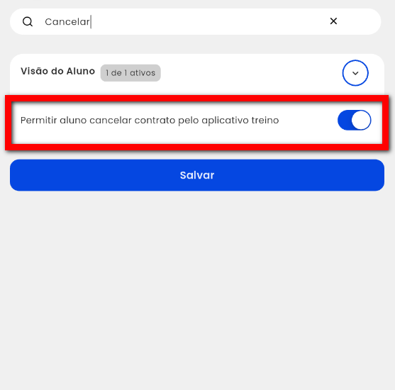The image size is (395, 390).
Task: Tap the circled down-arrow icon
Action: tap(355, 73)
